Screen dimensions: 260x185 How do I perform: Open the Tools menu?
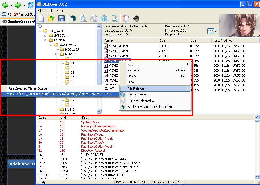(50, 11)
